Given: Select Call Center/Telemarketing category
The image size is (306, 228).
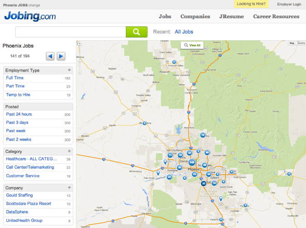Looking at the screenshot, I should coord(30,167).
